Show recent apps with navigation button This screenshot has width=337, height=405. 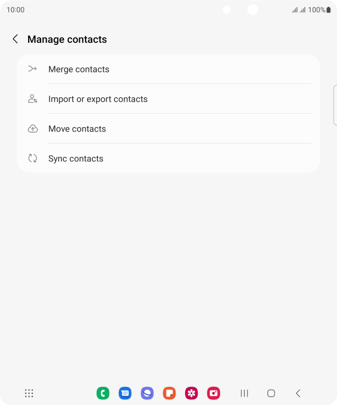click(x=244, y=393)
